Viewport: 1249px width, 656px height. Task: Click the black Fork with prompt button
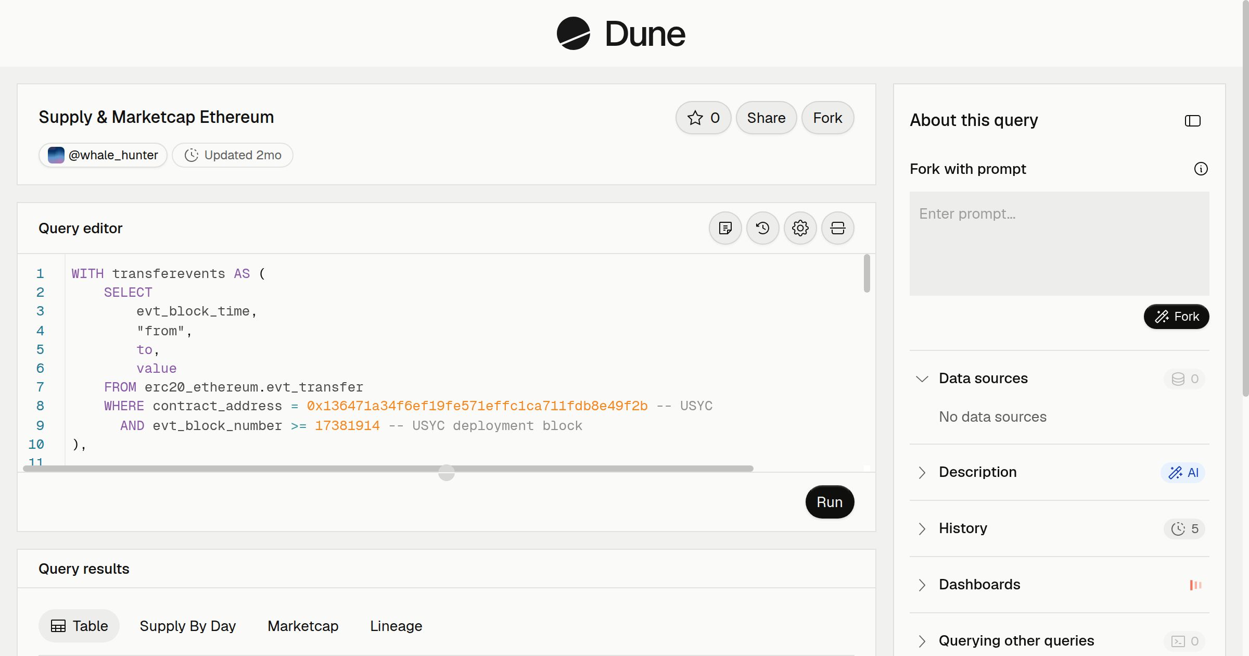(x=1176, y=317)
